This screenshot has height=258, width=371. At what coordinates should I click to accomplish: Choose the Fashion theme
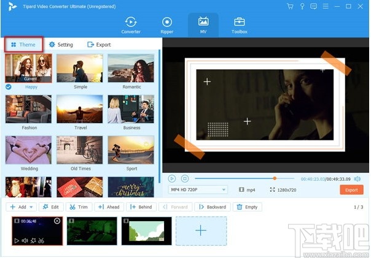pos(28,109)
